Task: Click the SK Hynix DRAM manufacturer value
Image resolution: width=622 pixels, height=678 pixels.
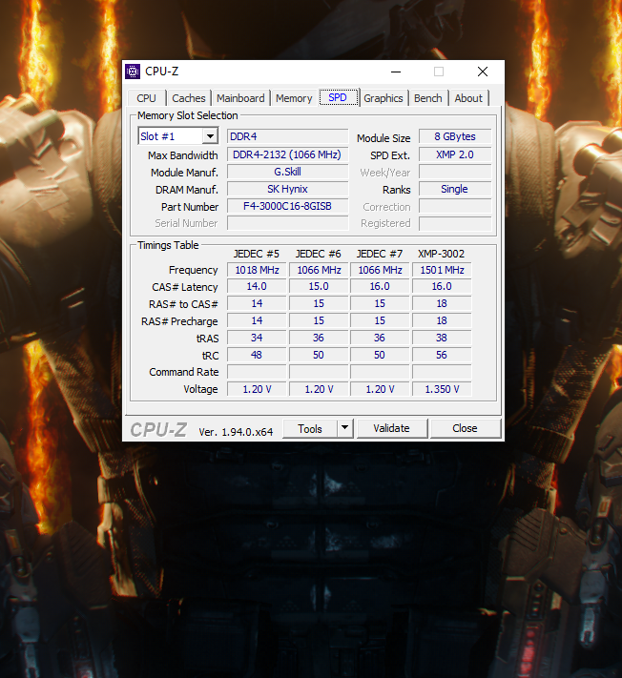Action: 288,190
